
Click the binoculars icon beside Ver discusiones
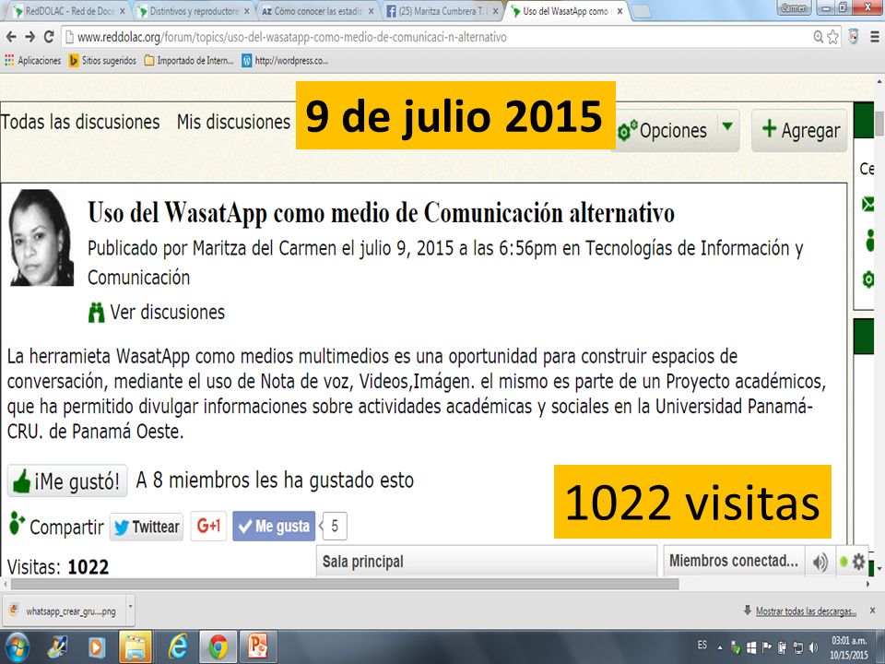point(97,313)
